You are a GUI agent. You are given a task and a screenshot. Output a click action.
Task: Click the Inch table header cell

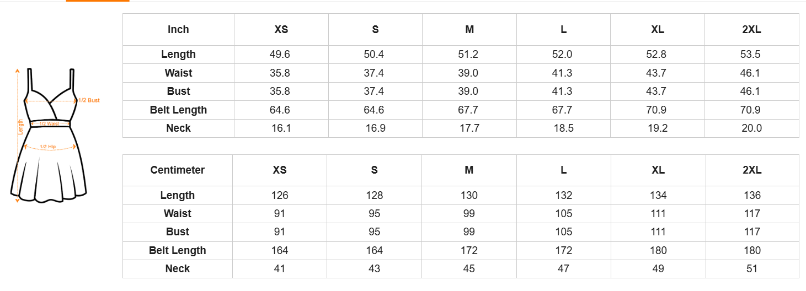pos(178,30)
